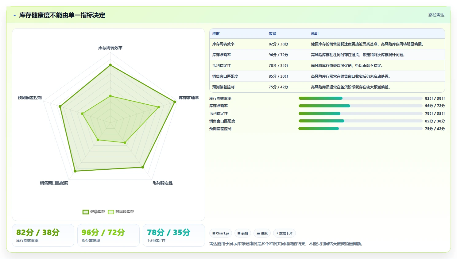The height and width of the screenshot is (259, 457).
Task: Click table value 75分 / 42分
Action: tap(278, 87)
